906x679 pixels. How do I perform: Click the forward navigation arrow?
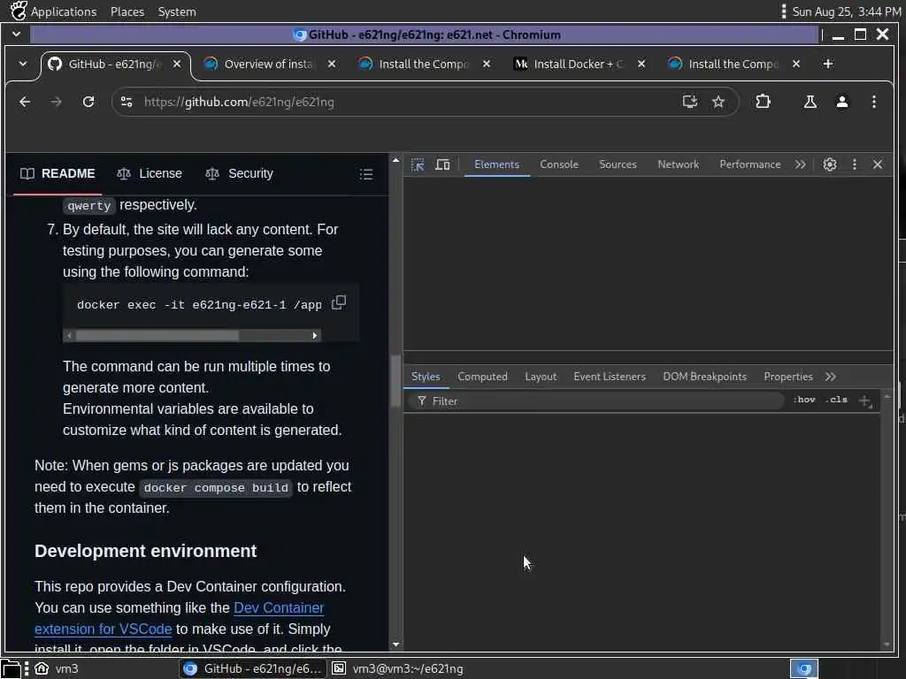click(56, 103)
